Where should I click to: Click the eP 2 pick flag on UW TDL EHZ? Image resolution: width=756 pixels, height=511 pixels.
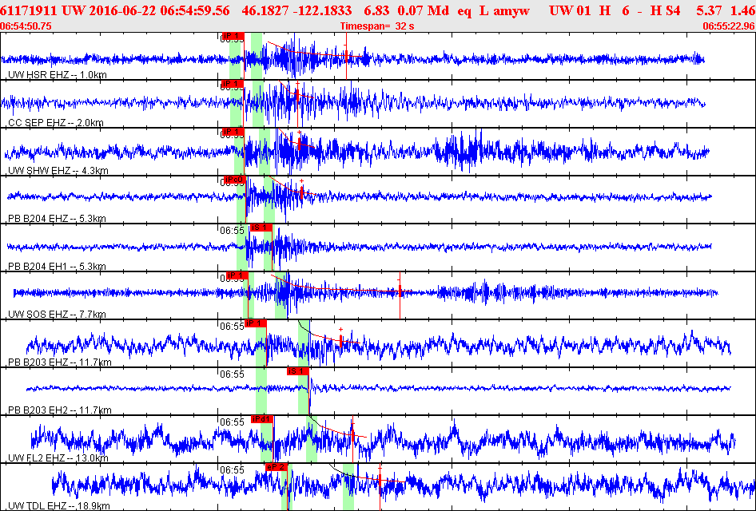[277, 467]
